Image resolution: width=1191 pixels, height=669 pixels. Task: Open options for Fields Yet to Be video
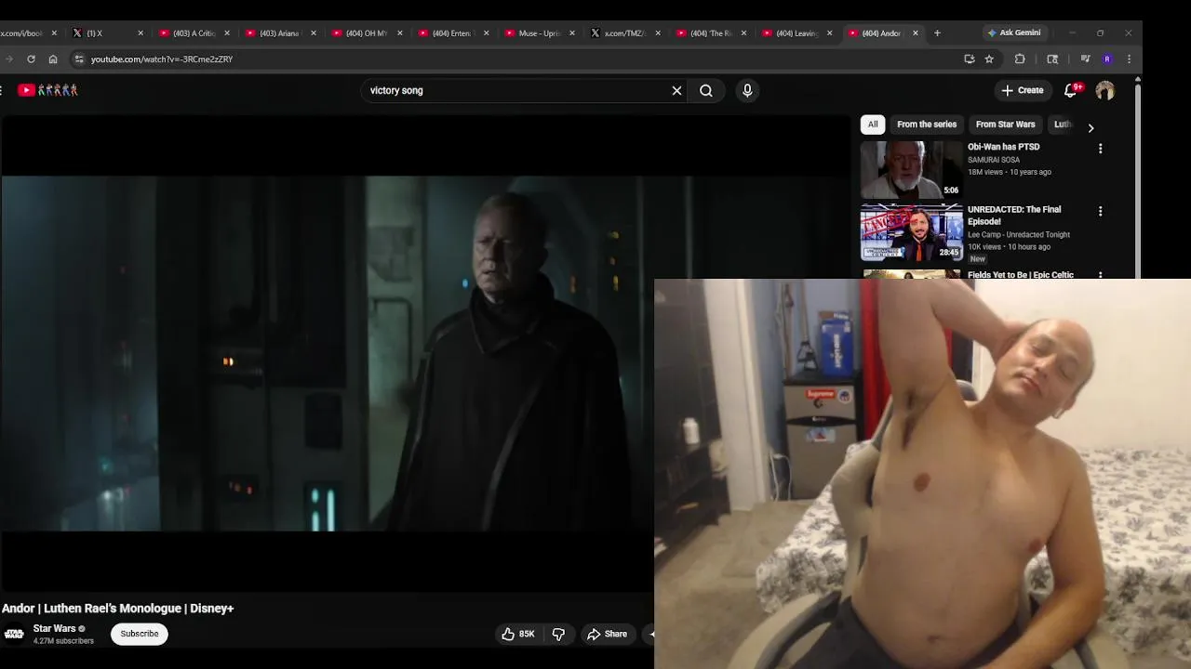click(1100, 275)
